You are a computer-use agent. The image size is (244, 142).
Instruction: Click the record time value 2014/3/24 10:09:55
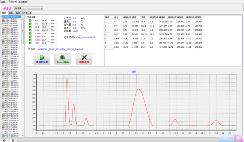(85, 37)
